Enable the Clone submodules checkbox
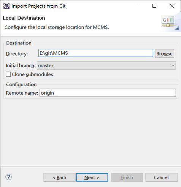Viewport: 181px width, 187px height. click(8, 74)
